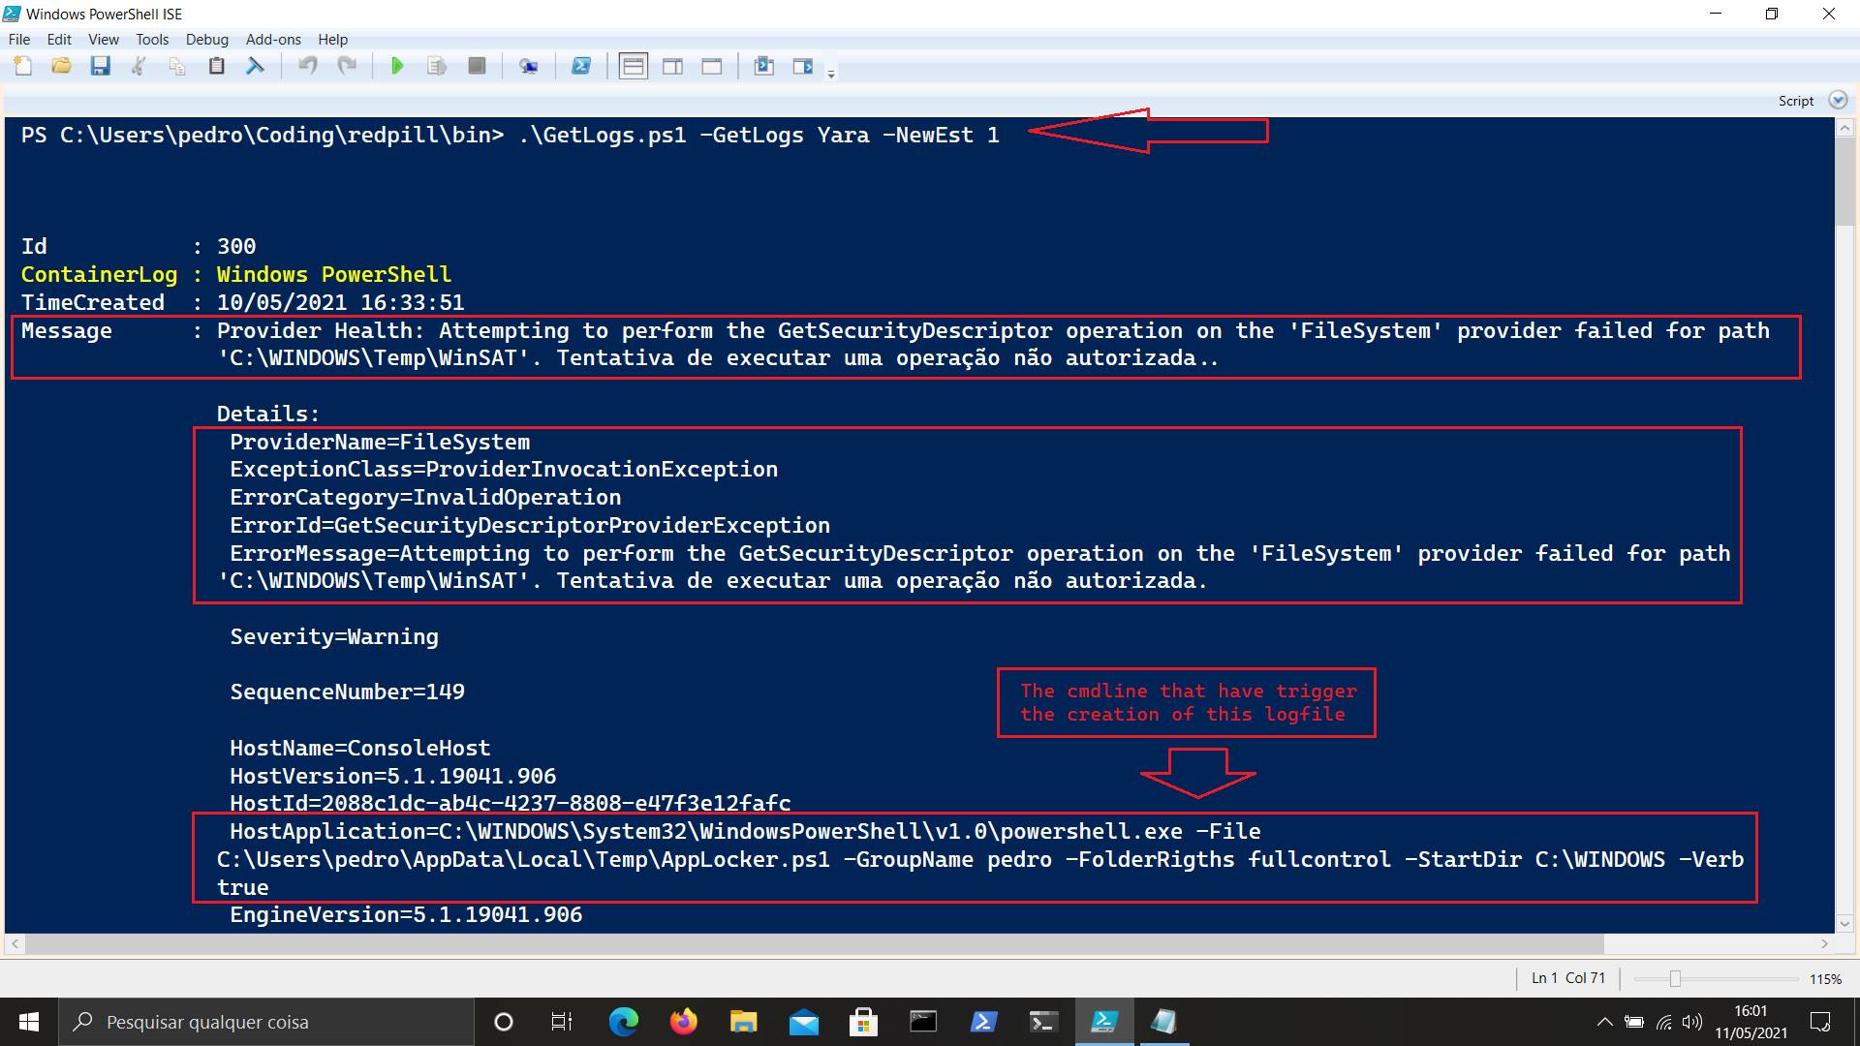This screenshot has width=1860, height=1046.
Task: Launch PowerShell.exe from the toolbar icon
Action: coord(582,66)
